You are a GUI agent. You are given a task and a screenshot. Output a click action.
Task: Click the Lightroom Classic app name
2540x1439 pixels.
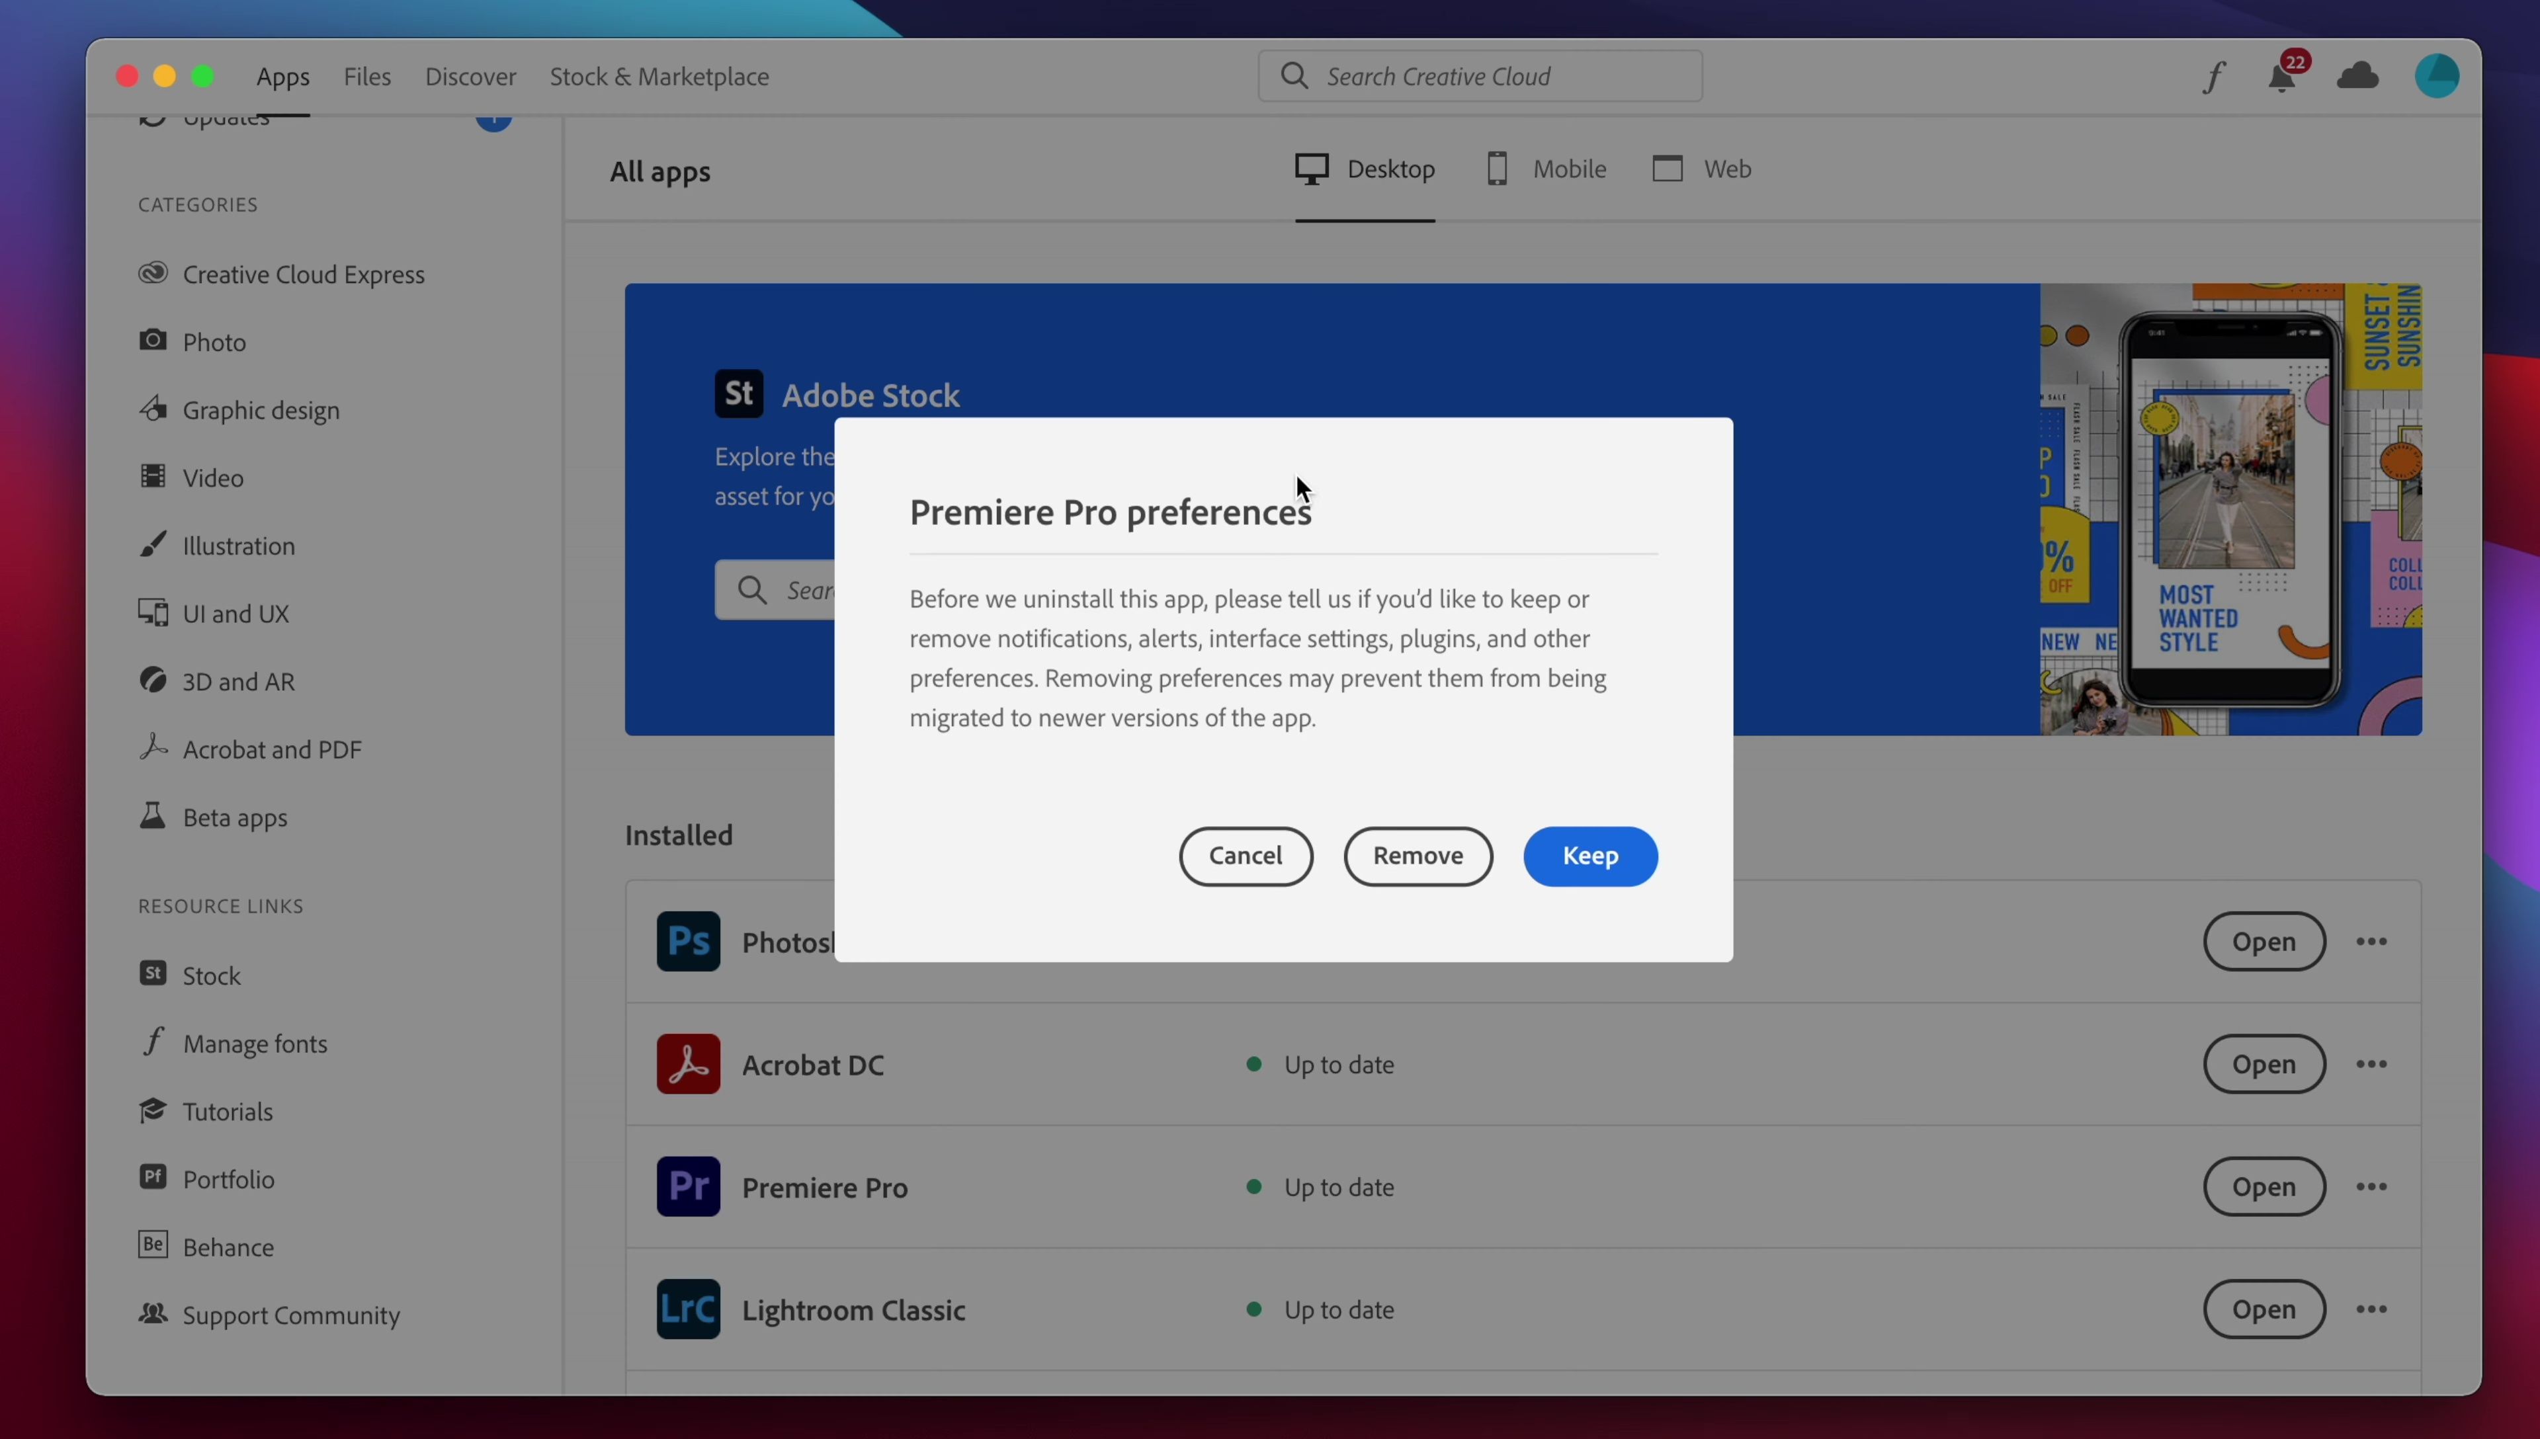click(854, 1309)
